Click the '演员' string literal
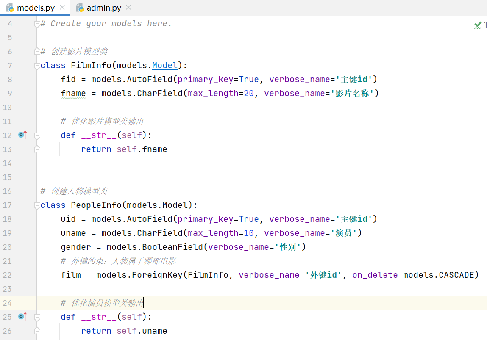The width and height of the screenshot is (487, 340). (344, 233)
